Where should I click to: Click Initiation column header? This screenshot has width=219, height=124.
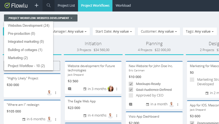tap(93, 44)
